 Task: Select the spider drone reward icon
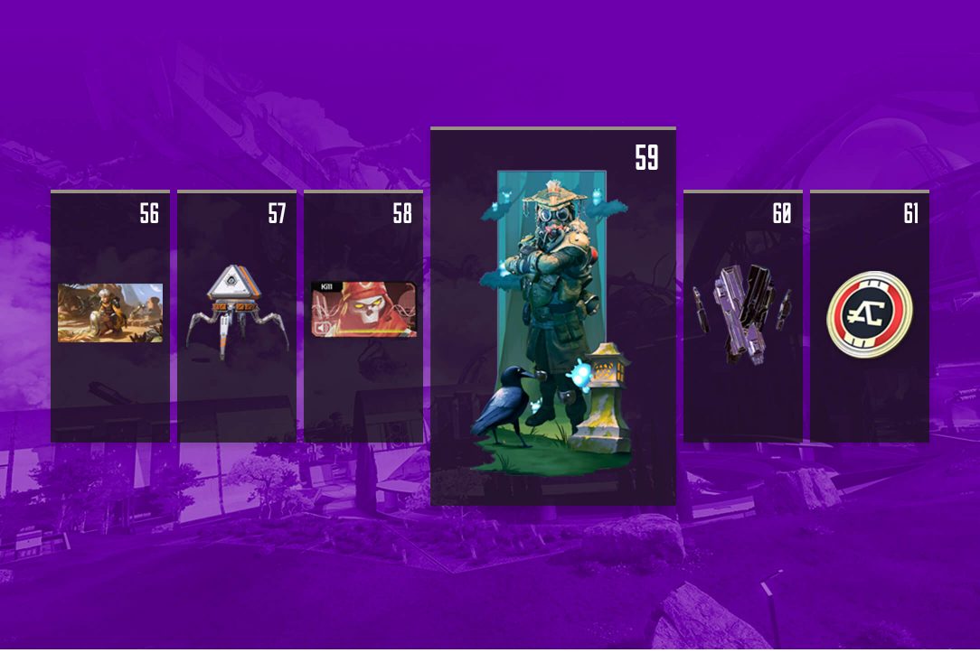click(238, 312)
